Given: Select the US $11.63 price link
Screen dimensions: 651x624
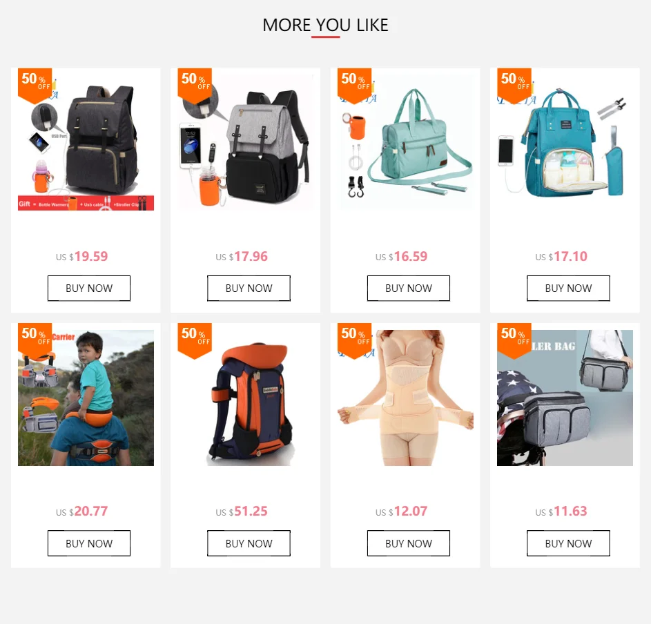Looking at the screenshot, I should click(561, 511).
